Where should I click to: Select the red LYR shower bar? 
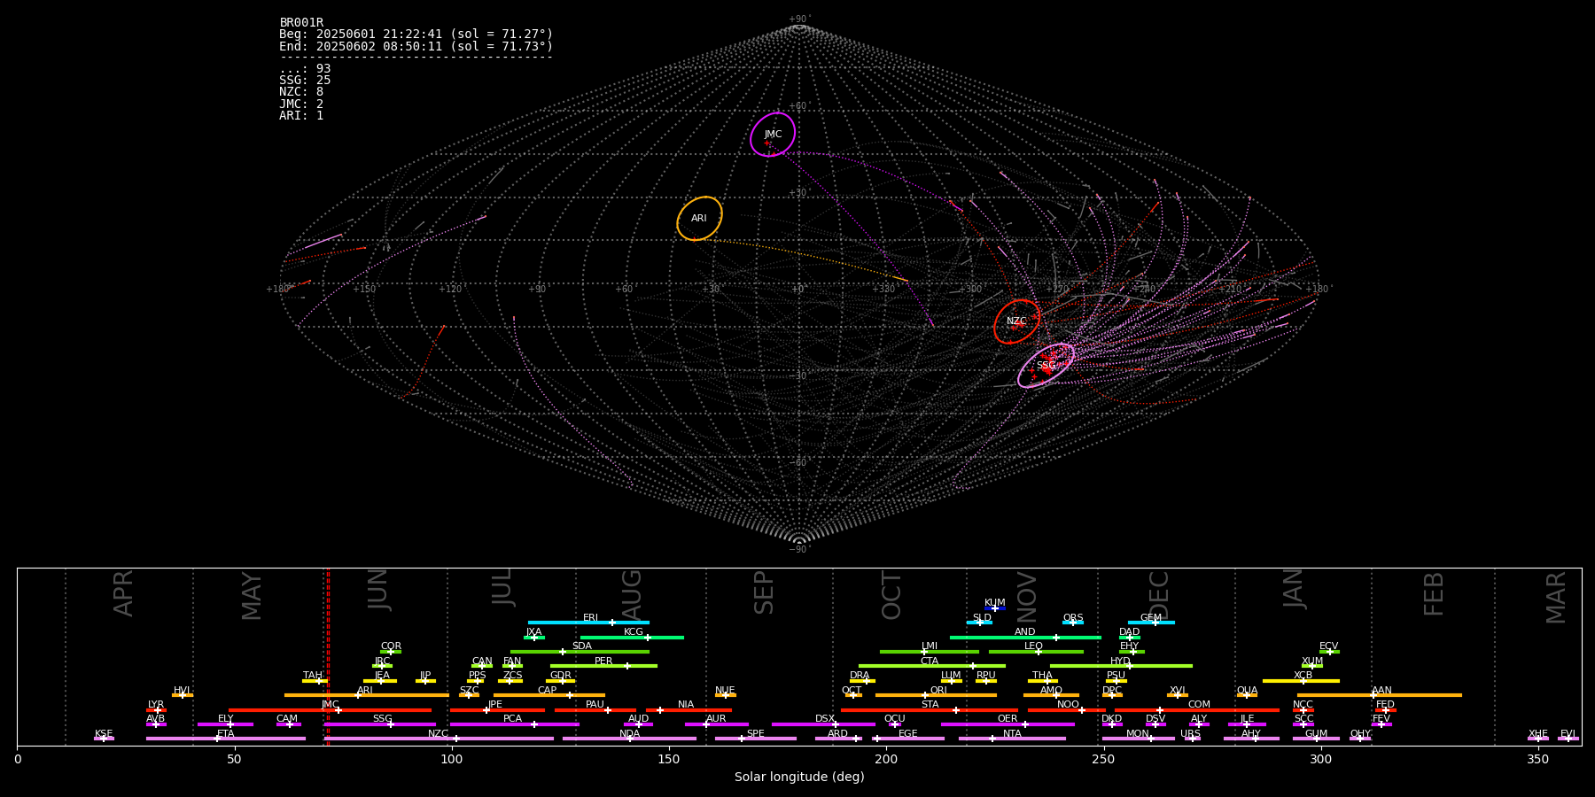[x=156, y=709]
